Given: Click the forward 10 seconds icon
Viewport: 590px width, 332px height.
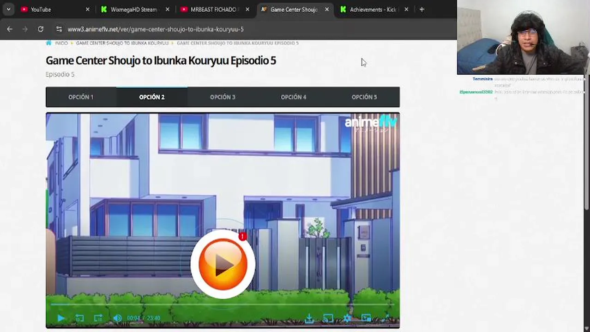Looking at the screenshot, I should [98, 318].
